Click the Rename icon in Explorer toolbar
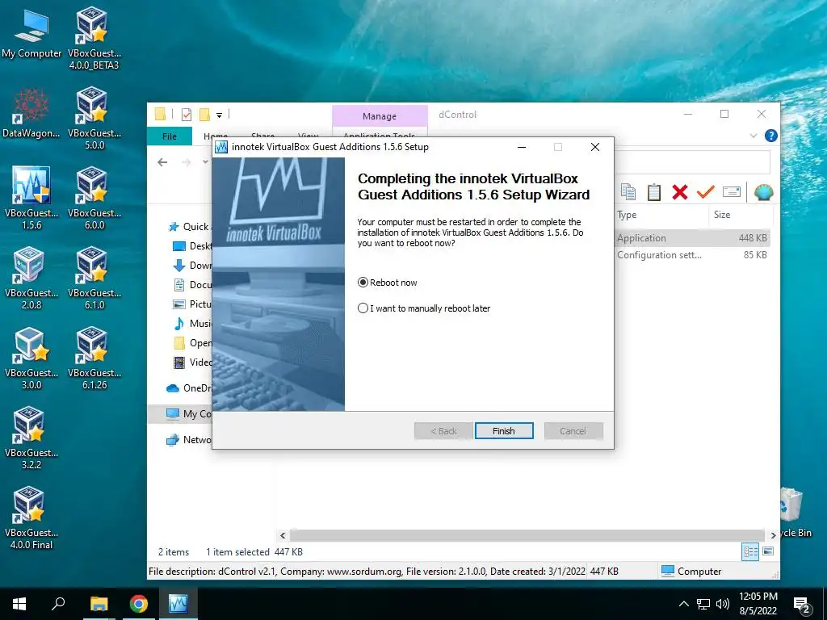This screenshot has width=827, height=620. [732, 192]
